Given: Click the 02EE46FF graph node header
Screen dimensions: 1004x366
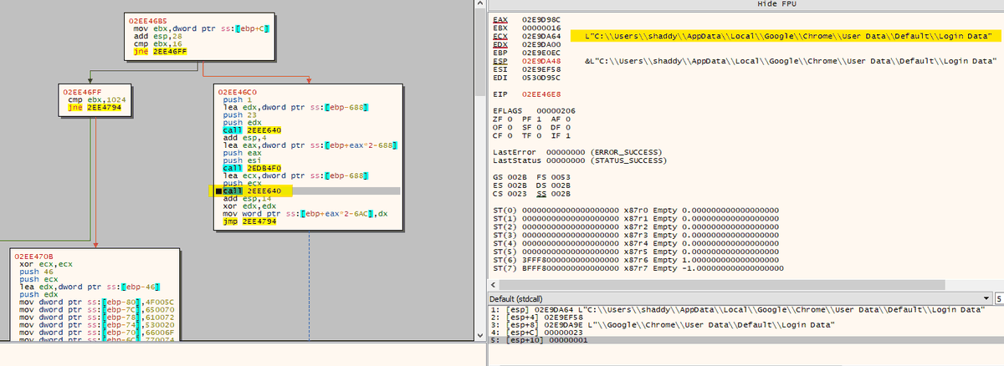Looking at the screenshot, I should click(x=80, y=91).
